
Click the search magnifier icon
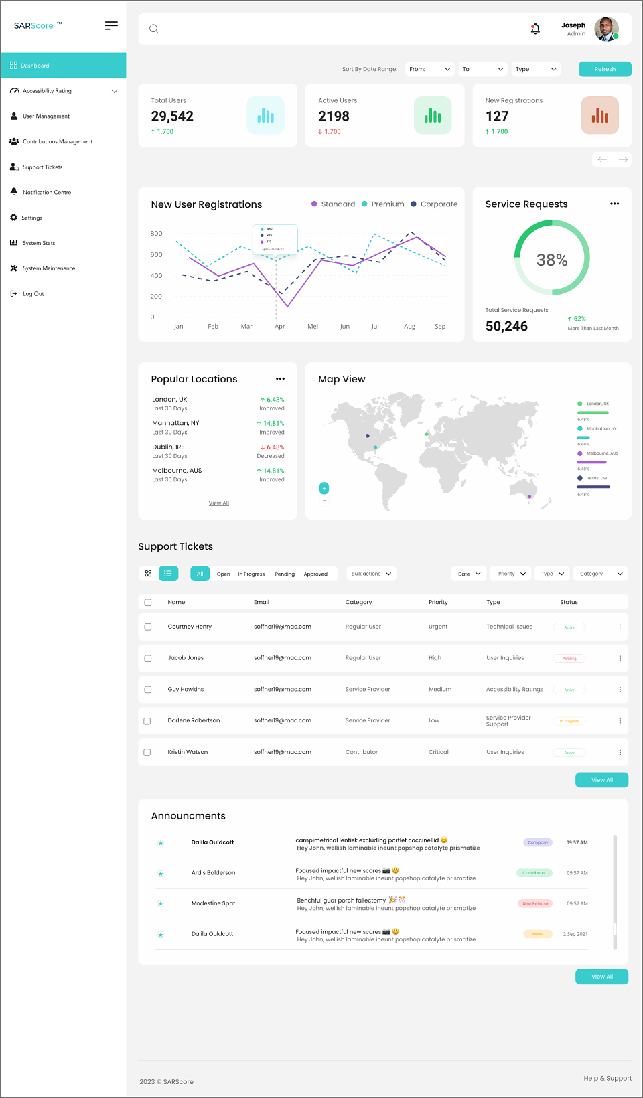click(x=154, y=29)
